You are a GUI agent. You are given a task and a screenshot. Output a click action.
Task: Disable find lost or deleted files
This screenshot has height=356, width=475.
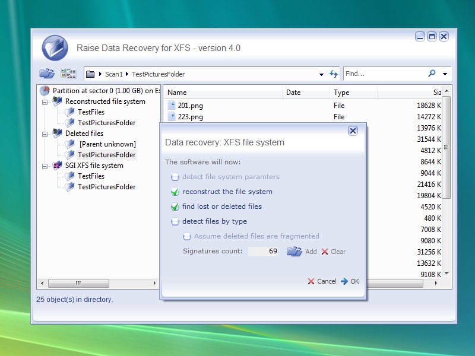pos(175,208)
